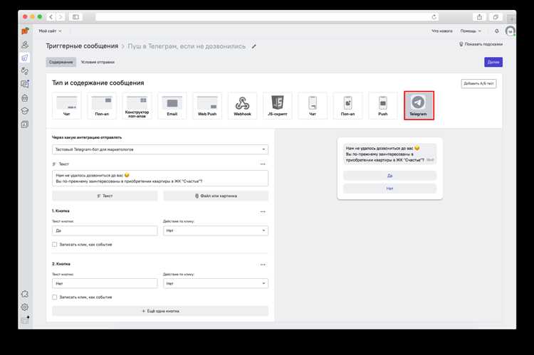Click the Нет button in the preview
This screenshot has height=355, width=534.
(390, 189)
